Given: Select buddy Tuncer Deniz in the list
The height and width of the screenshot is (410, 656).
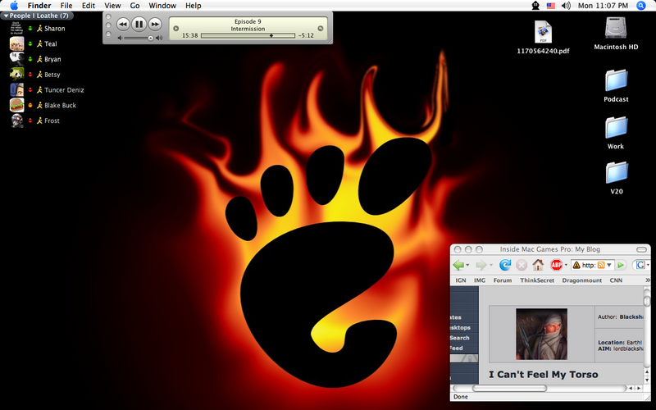Looking at the screenshot, I should [x=64, y=90].
